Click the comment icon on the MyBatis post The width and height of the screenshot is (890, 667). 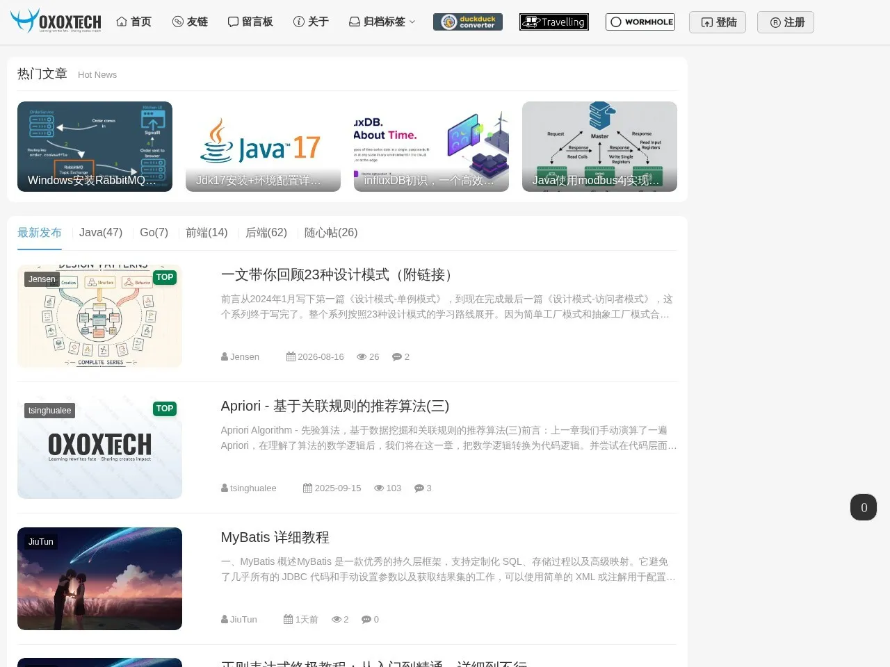pyautogui.click(x=366, y=620)
